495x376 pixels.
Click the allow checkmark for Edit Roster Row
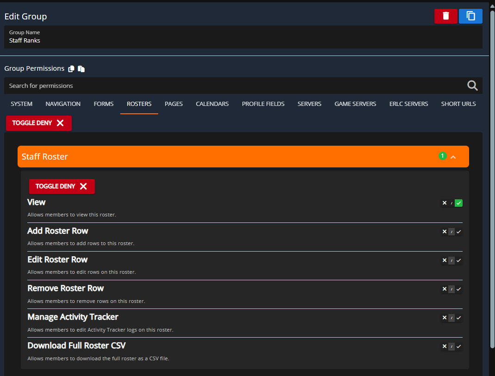click(x=459, y=260)
